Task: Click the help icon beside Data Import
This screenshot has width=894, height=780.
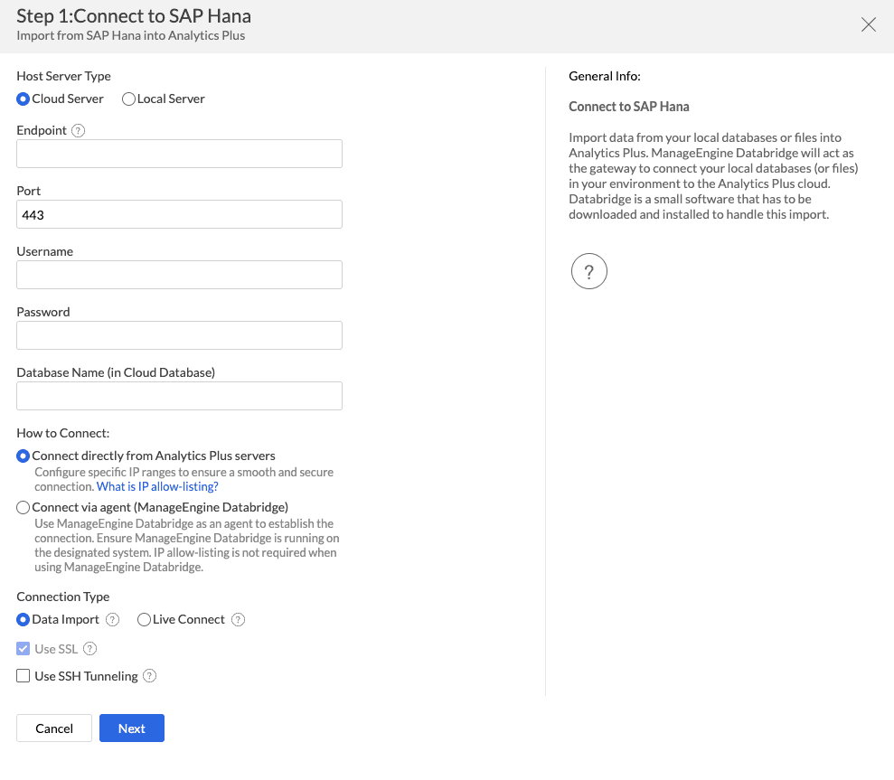Action: click(113, 620)
